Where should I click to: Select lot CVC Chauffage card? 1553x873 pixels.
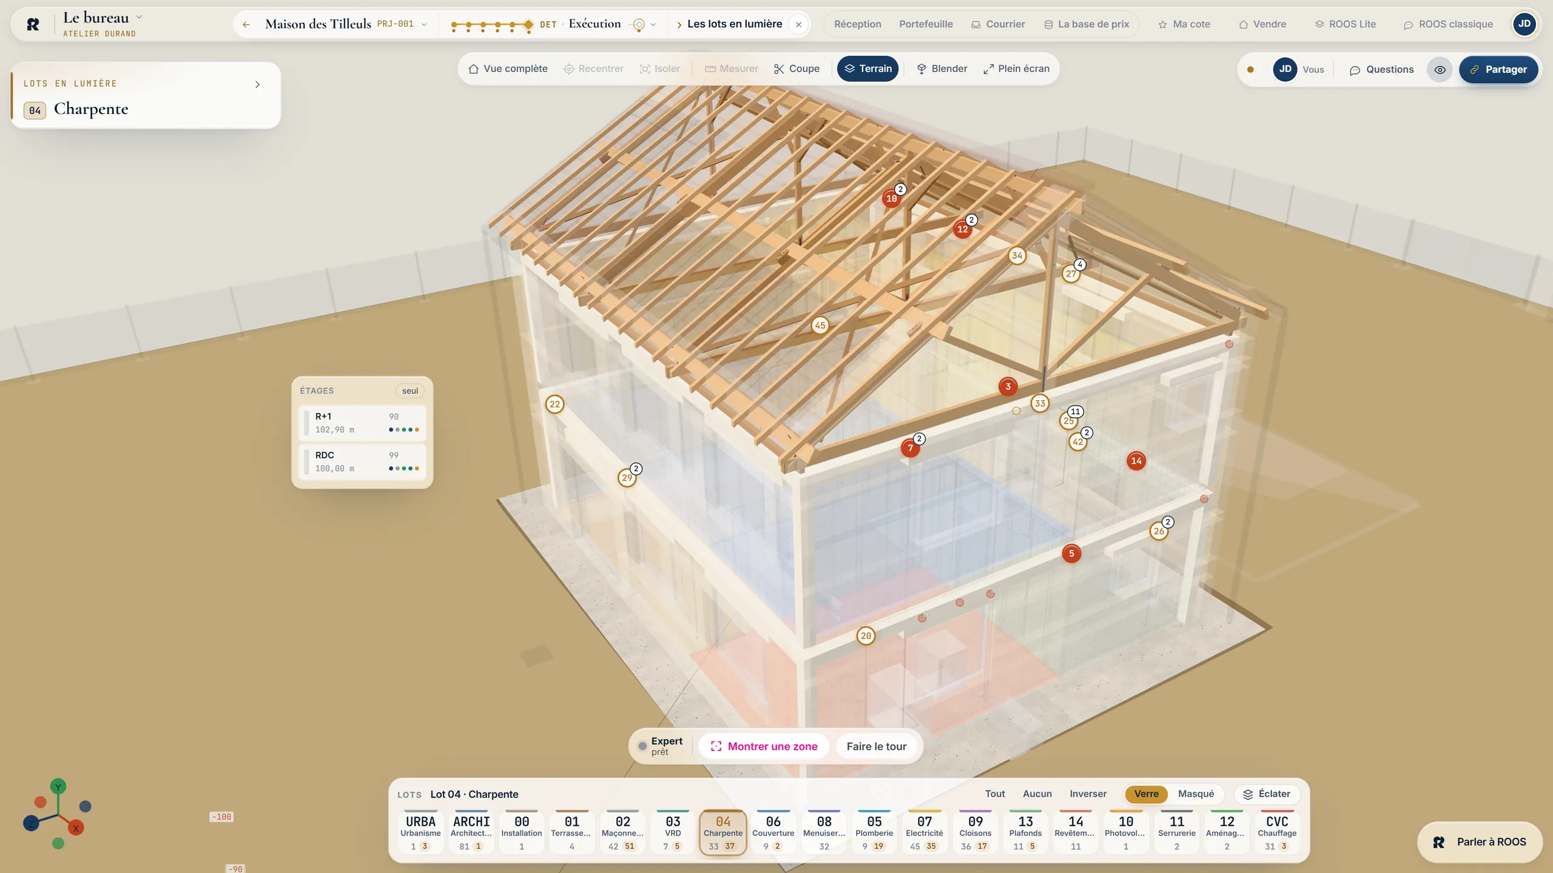pos(1277,832)
